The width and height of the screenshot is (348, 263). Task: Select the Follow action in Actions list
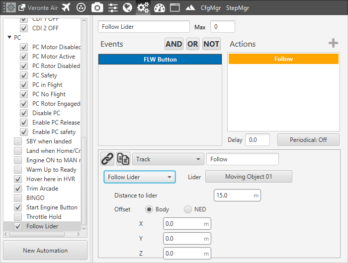tap(283, 59)
